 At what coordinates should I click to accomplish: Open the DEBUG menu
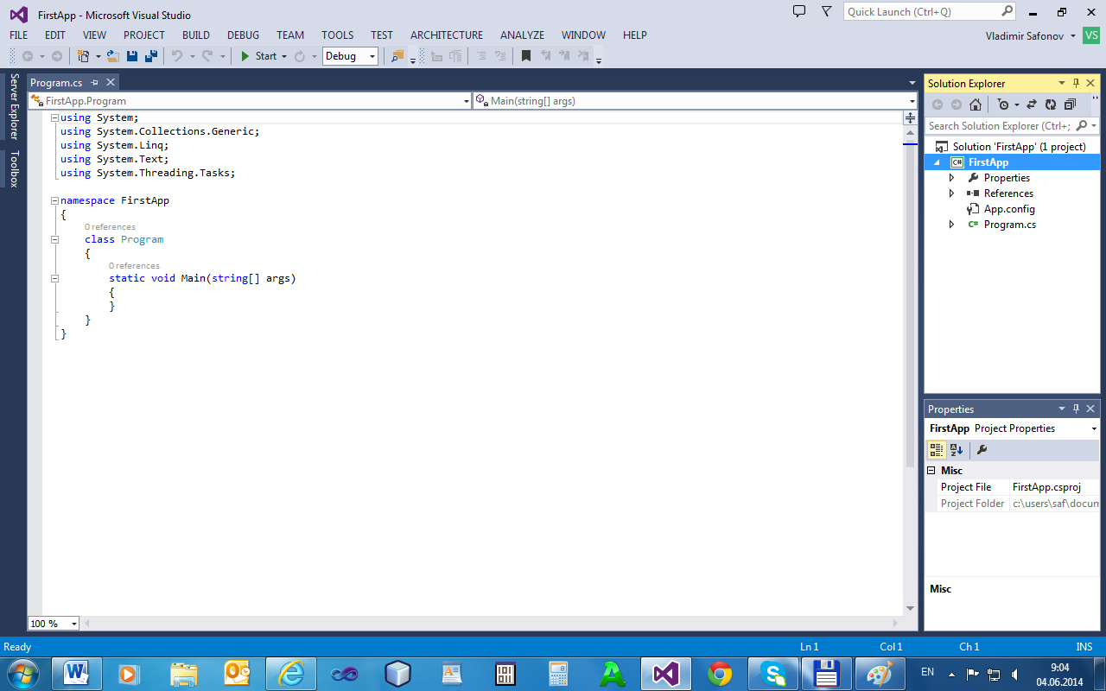click(x=243, y=35)
